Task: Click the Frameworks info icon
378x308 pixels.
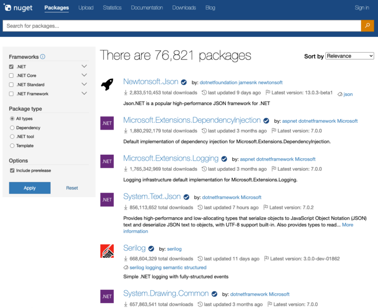Action: coord(42,57)
